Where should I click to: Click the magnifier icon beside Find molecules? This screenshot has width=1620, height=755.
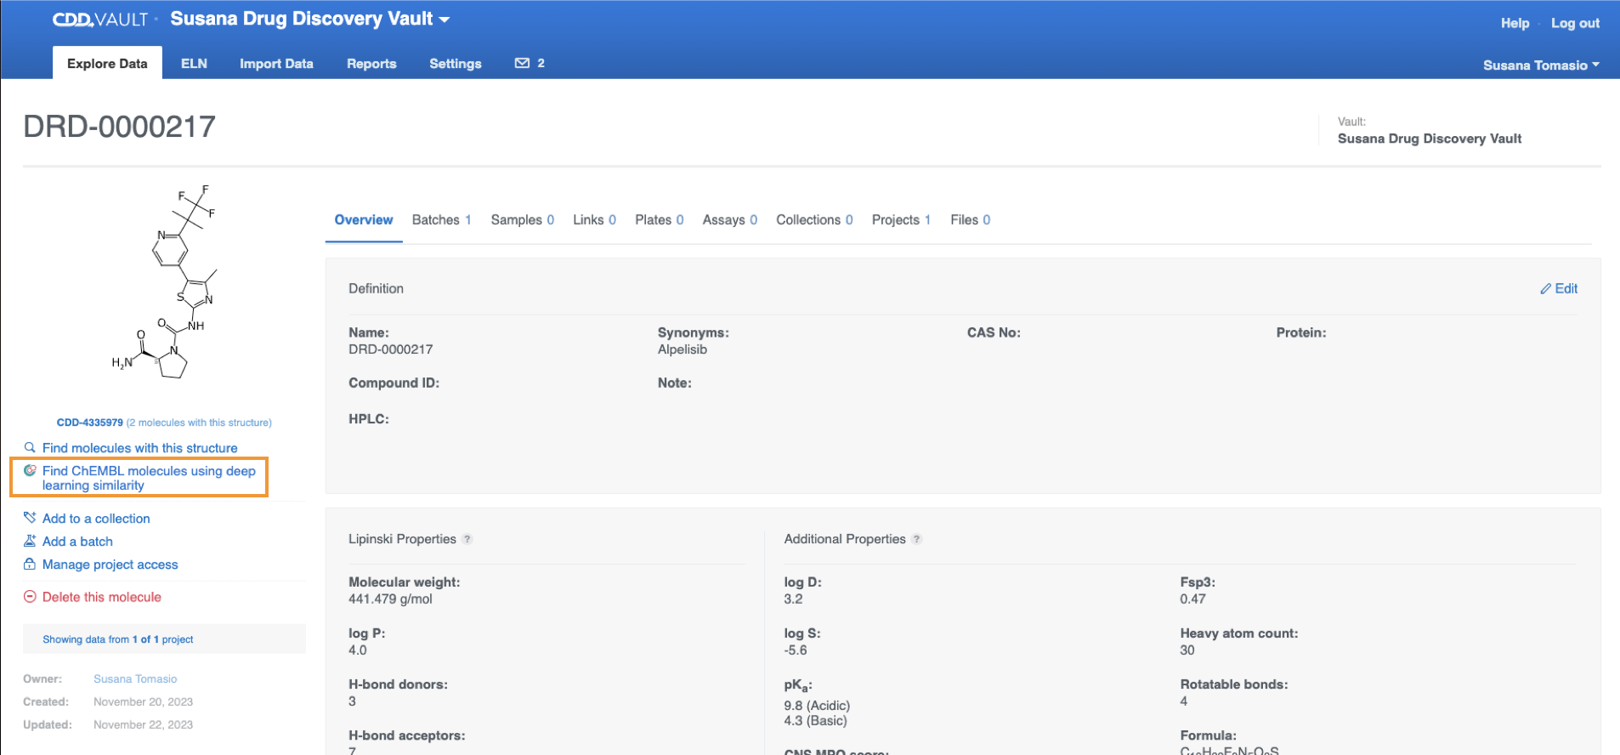[30, 447]
